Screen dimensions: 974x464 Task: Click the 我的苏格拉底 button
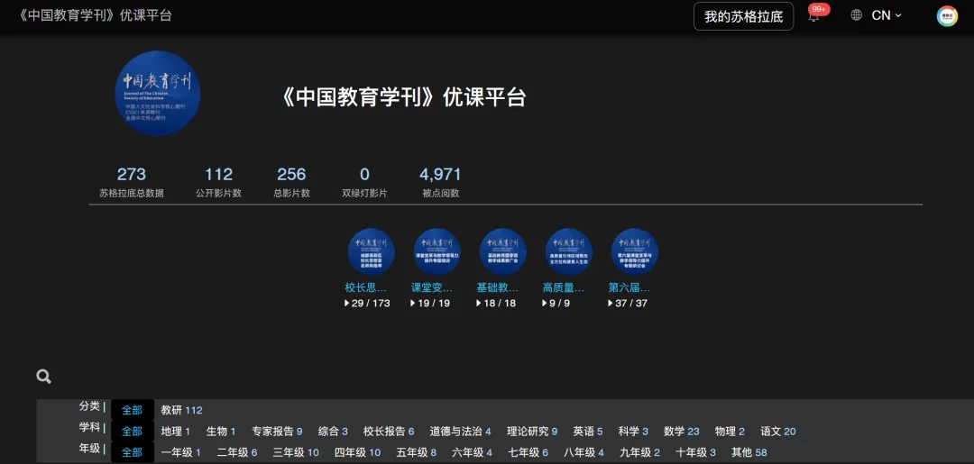[x=743, y=16]
